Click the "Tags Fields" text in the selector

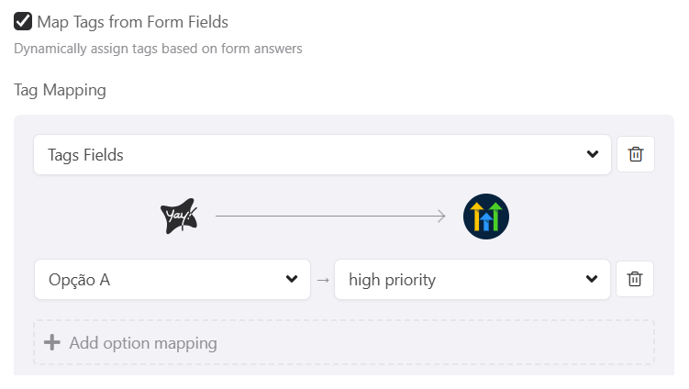85,155
